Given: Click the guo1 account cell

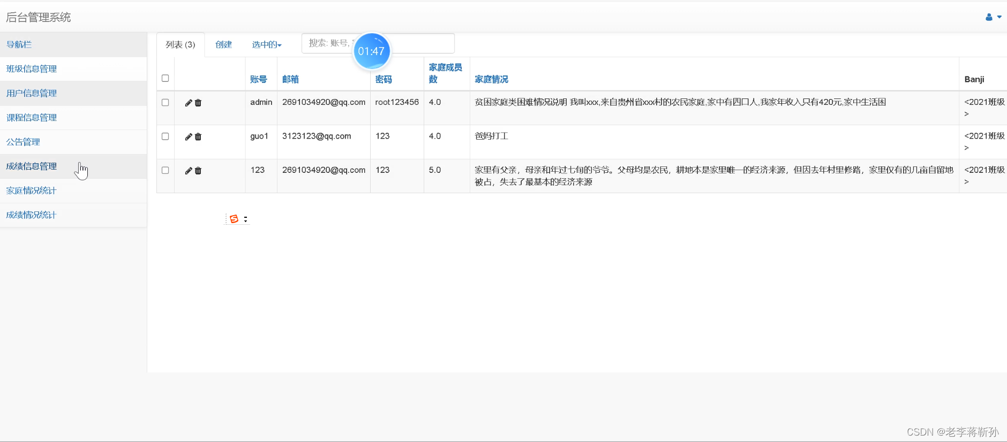Looking at the screenshot, I should [259, 136].
